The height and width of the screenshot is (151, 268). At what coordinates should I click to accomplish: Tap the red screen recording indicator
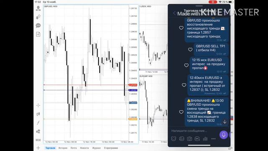(213, 2)
